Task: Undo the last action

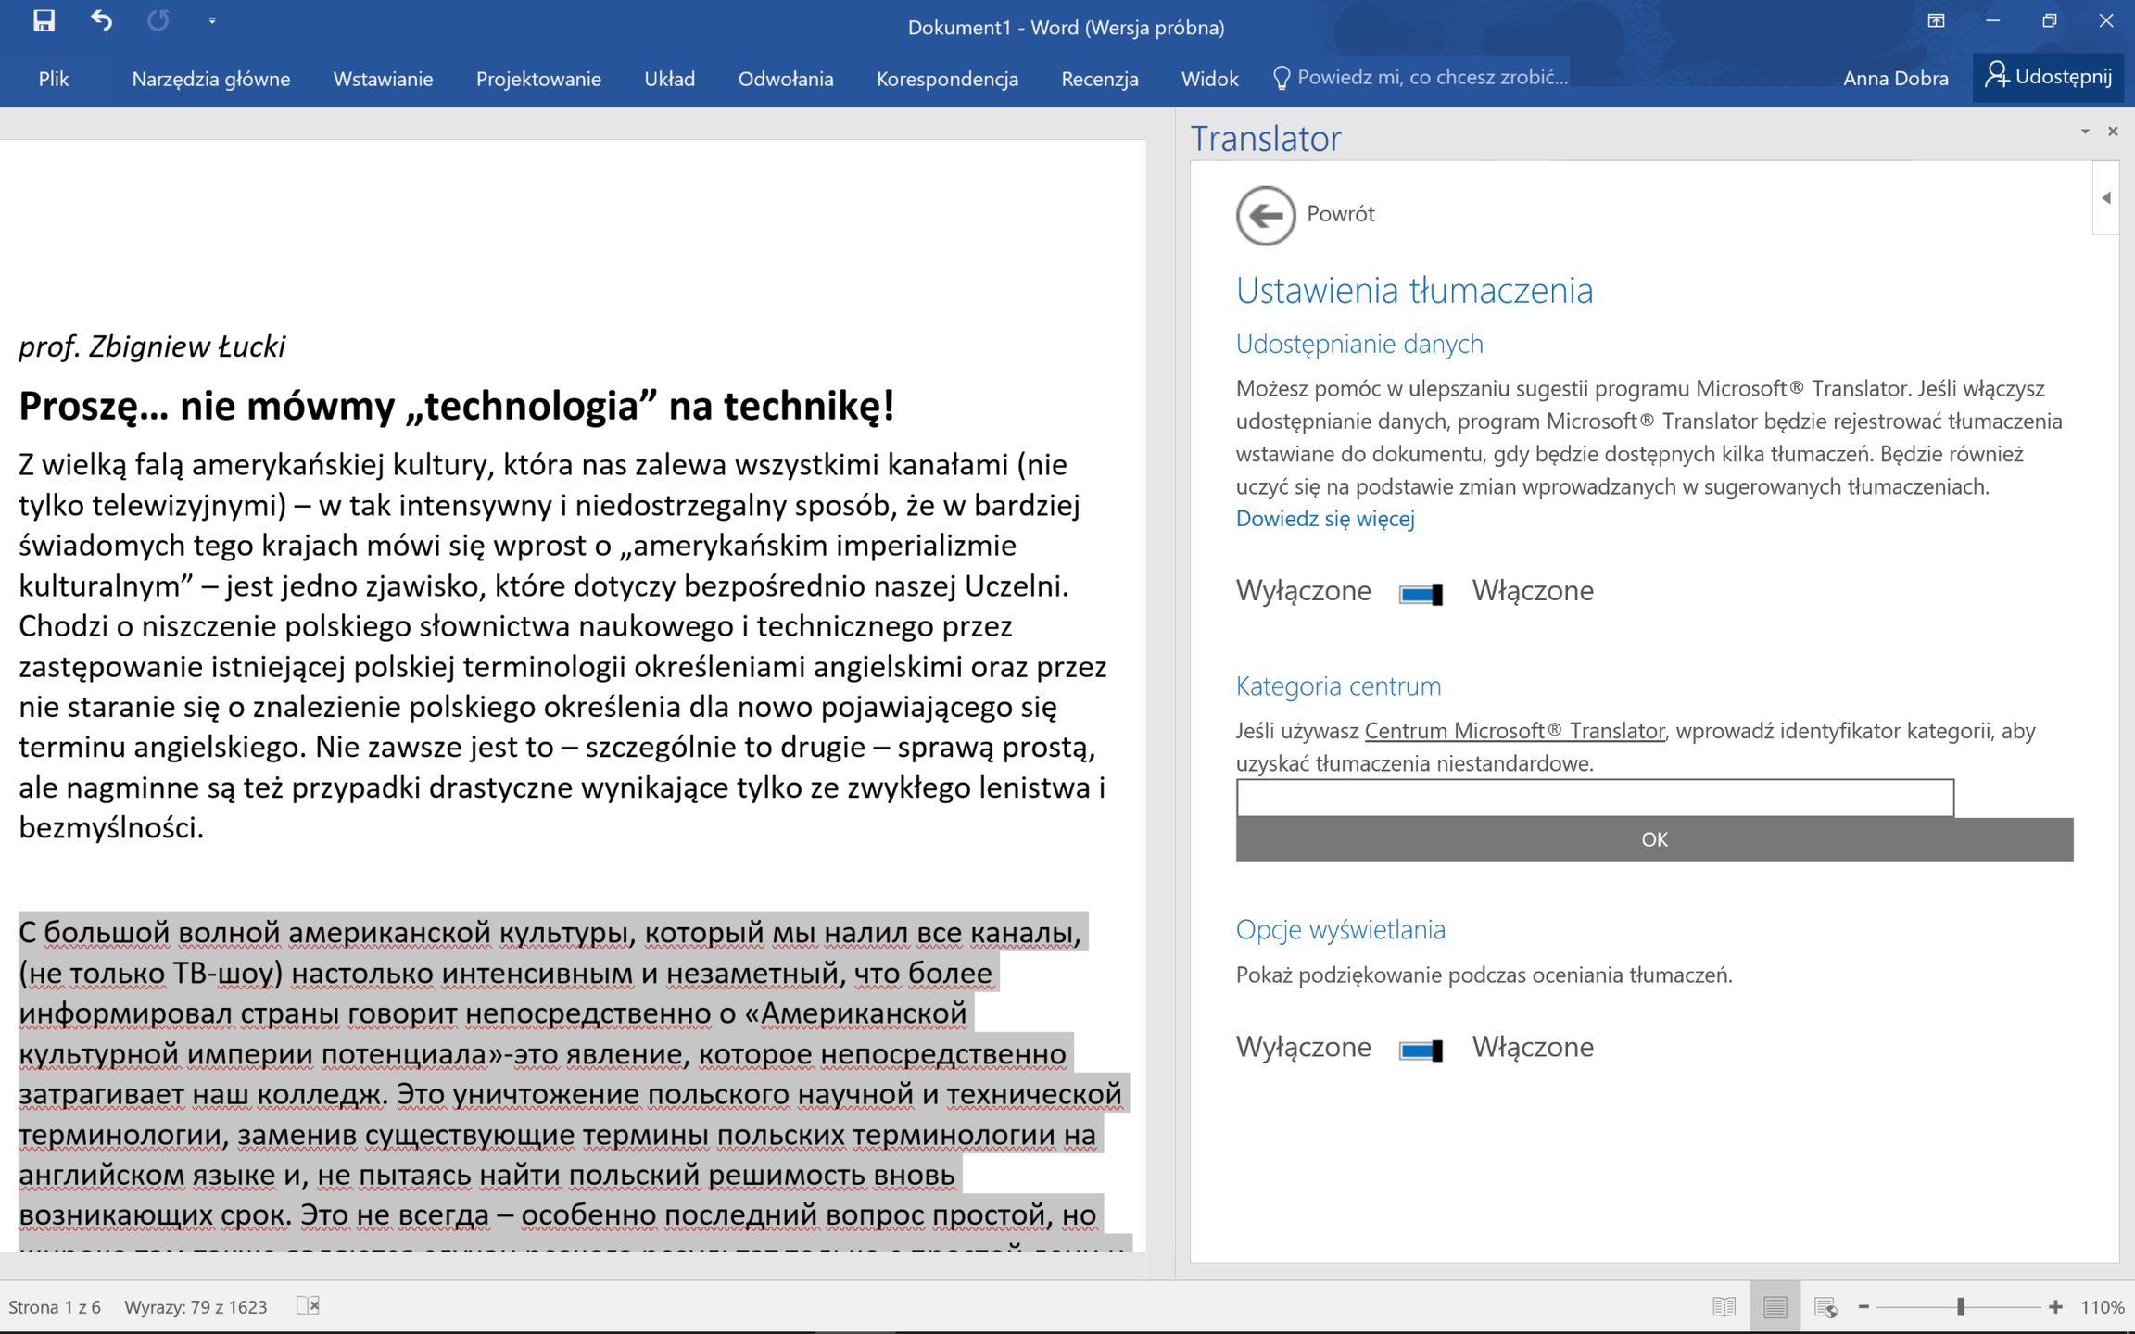Action: [101, 20]
